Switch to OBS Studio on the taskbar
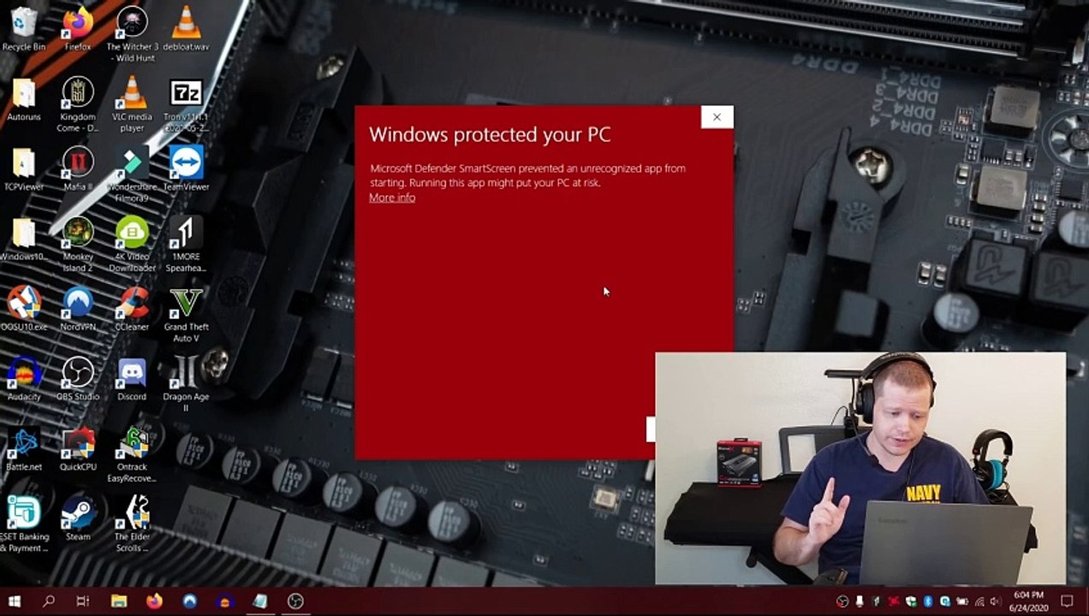Screen dimensions: 1089x616 click(x=295, y=601)
